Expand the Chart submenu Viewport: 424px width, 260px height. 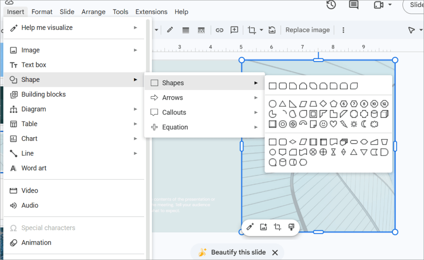point(74,138)
